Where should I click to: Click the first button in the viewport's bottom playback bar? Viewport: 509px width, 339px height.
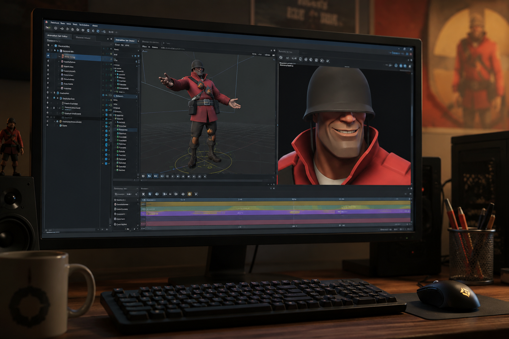(143, 176)
